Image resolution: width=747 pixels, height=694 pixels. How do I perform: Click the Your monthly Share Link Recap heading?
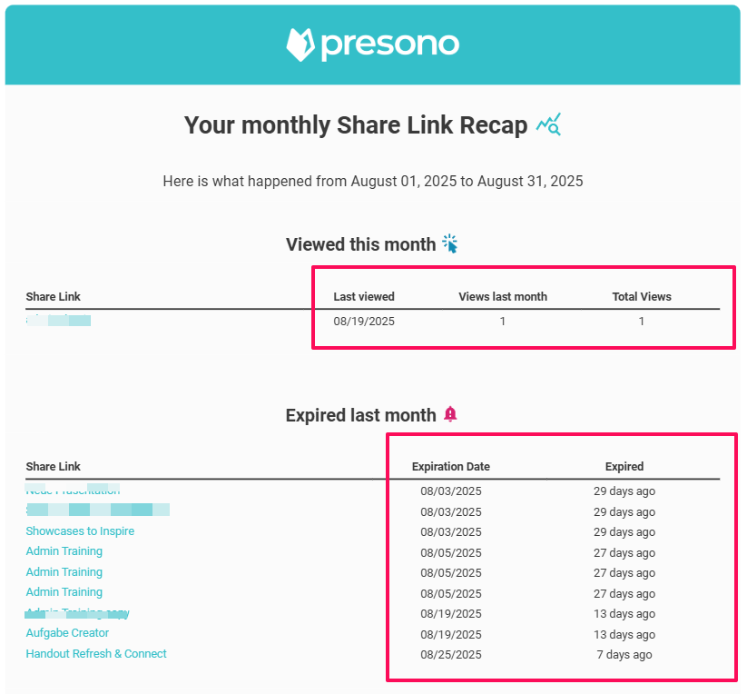356,125
